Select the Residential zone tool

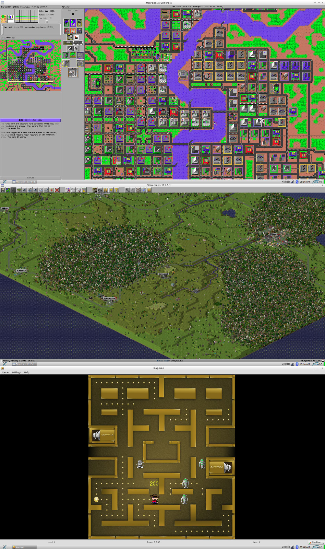(x=67, y=23)
